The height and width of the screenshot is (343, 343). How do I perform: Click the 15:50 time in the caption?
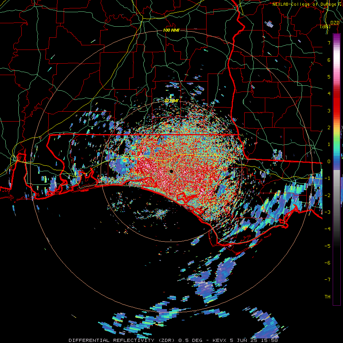269,340
